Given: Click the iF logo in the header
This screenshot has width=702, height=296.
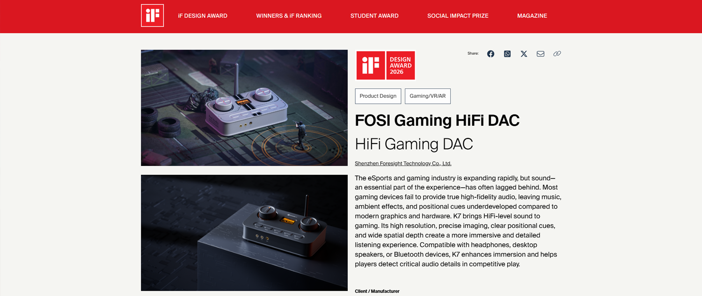Looking at the screenshot, I should coord(152,15).
